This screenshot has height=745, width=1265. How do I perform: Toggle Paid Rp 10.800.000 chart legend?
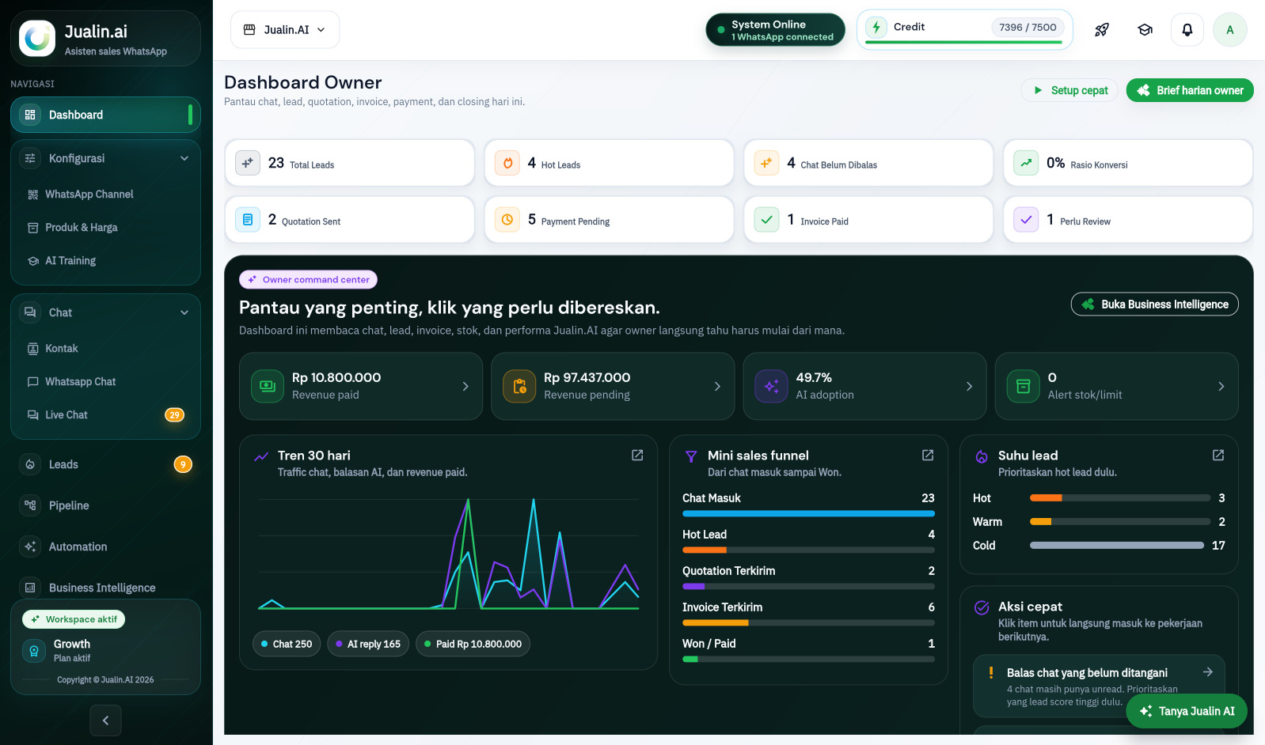[x=473, y=644]
